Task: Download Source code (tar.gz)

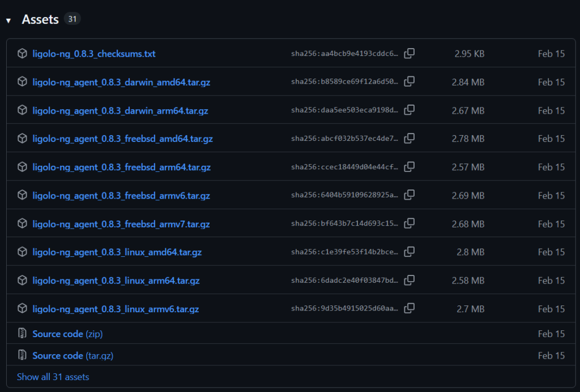Action: 73,355
